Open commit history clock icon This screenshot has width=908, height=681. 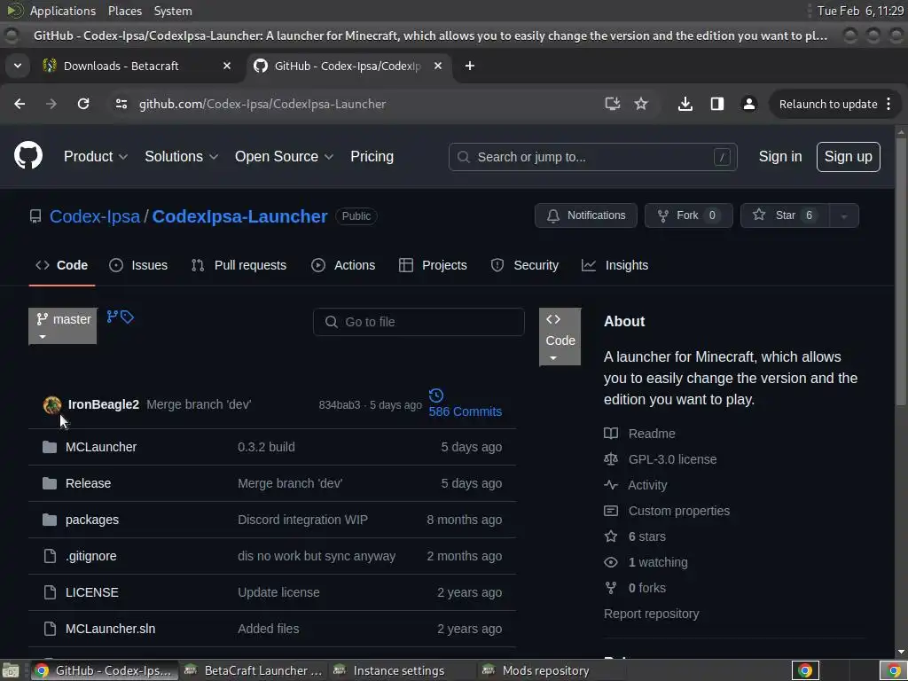coord(436,395)
